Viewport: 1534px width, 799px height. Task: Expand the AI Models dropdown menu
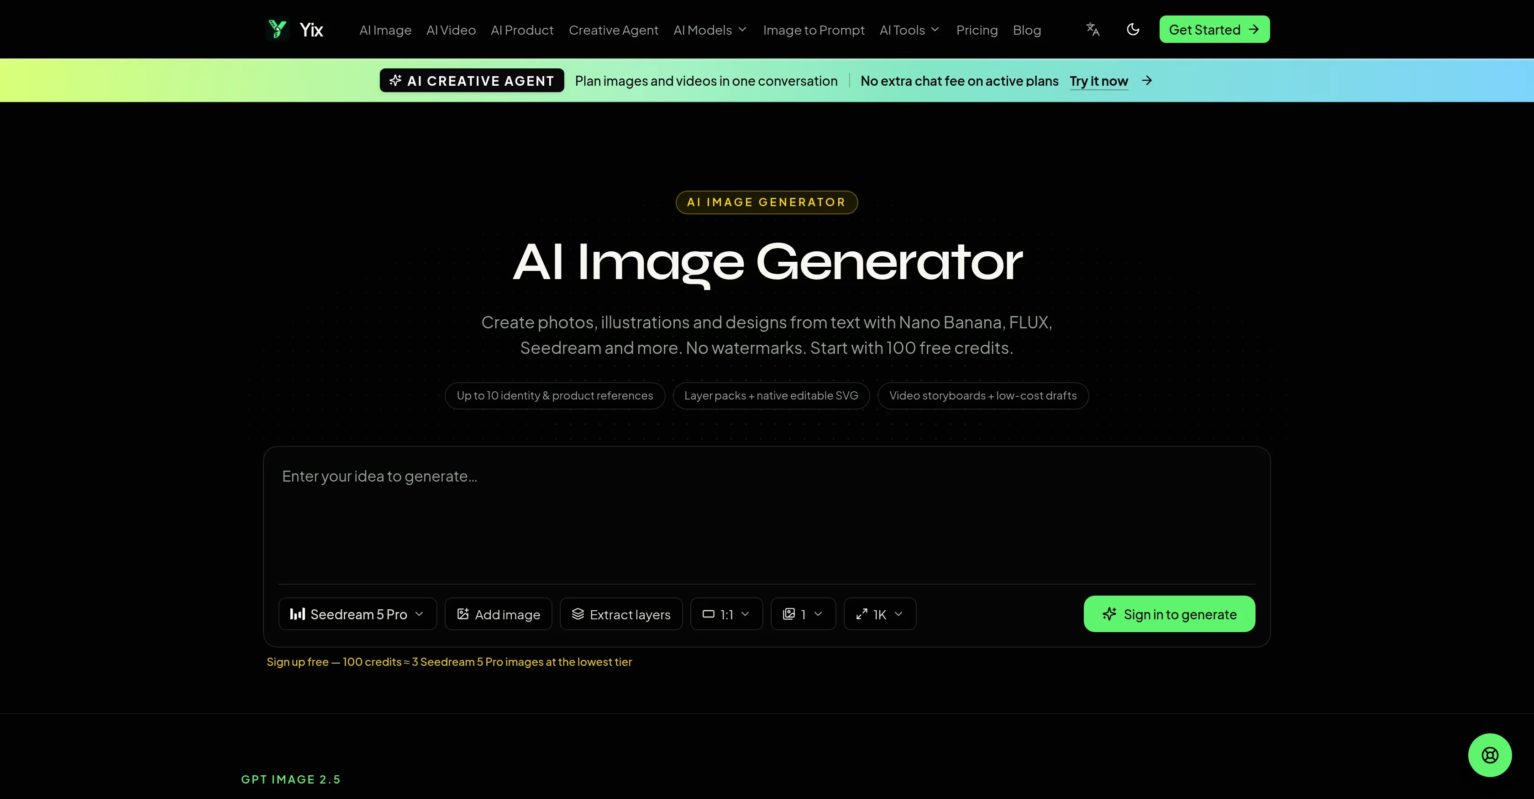tap(710, 30)
